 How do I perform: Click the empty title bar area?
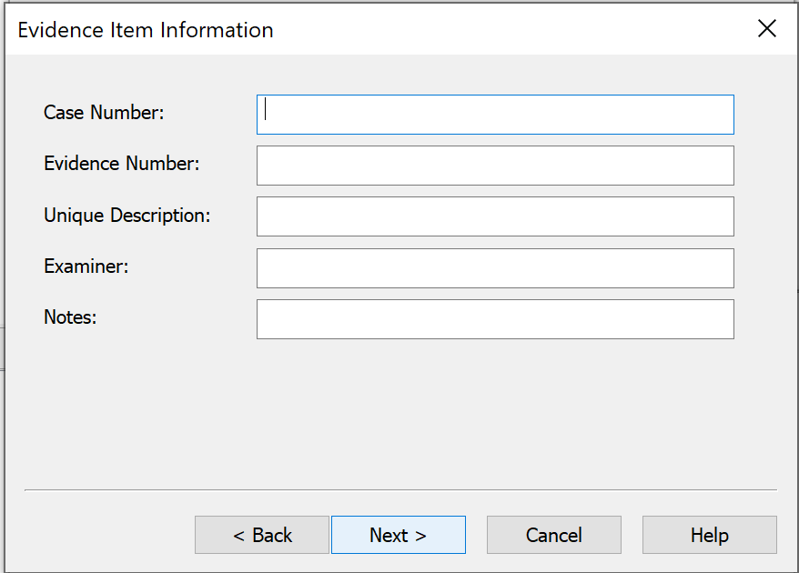510,29
